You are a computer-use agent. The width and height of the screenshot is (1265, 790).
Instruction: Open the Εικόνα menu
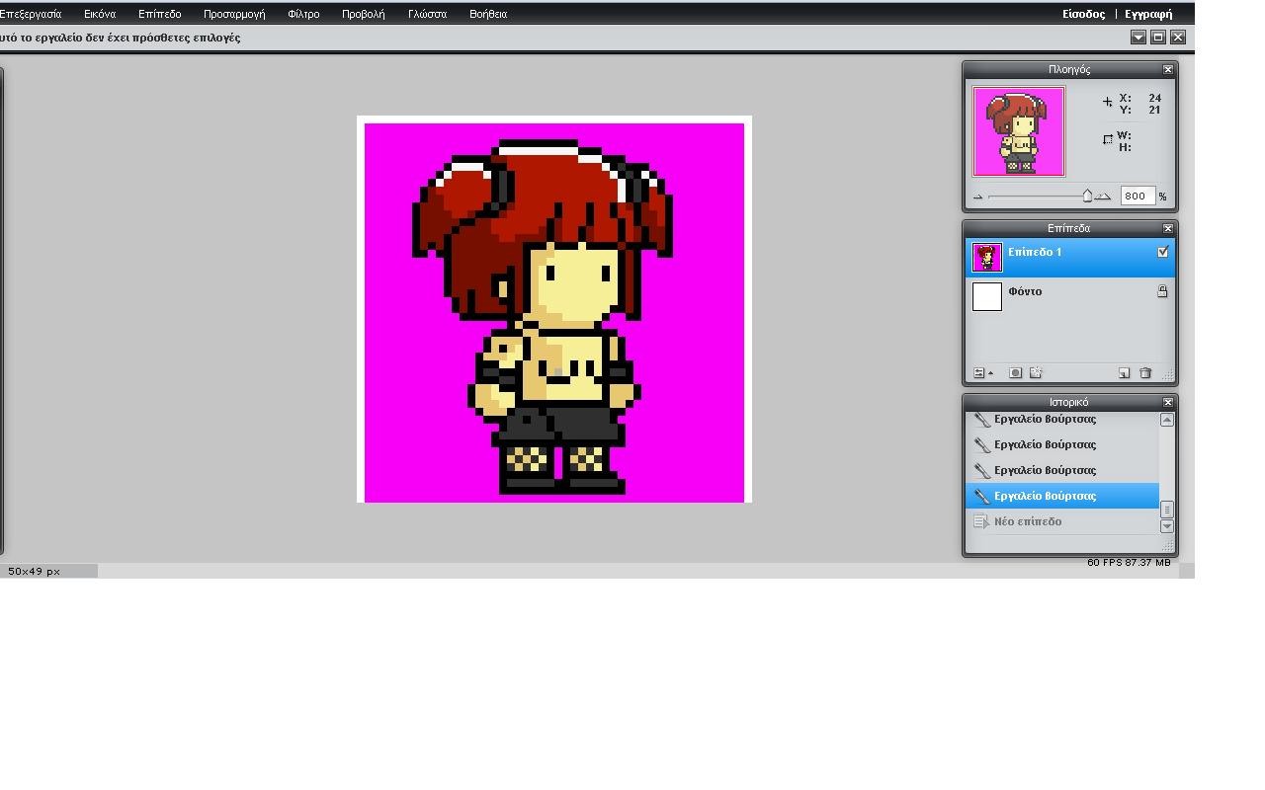coord(100,14)
